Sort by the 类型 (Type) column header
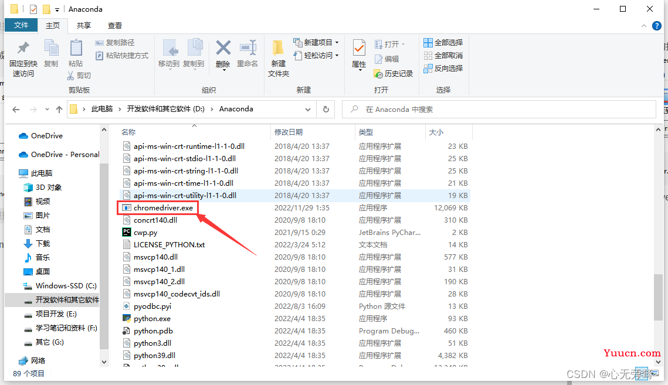 (x=365, y=132)
